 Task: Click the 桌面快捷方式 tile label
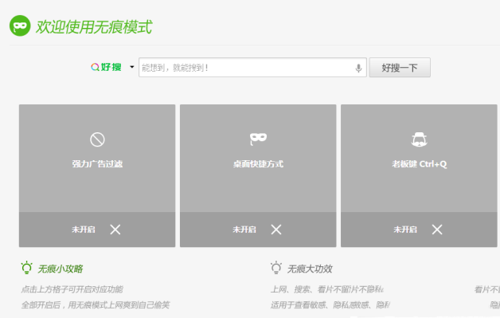(258, 164)
